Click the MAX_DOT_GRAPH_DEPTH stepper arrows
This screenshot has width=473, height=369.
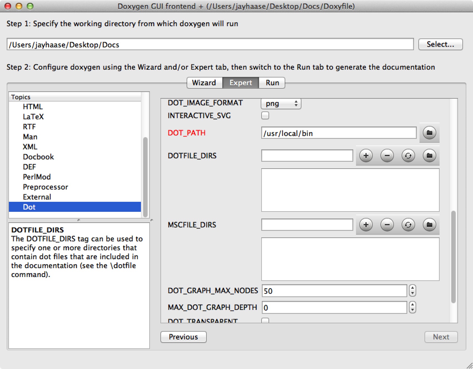click(412, 307)
